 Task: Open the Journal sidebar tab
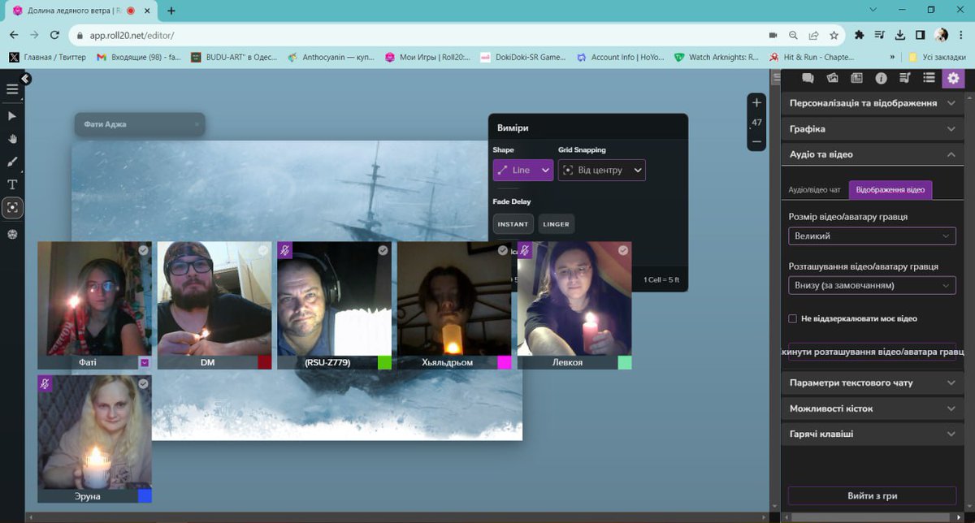856,78
